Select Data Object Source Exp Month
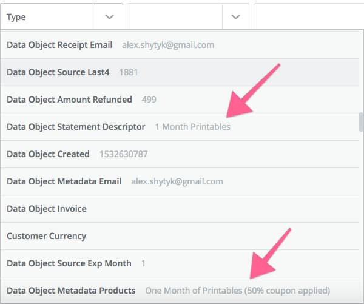364x304 pixels. point(69,263)
